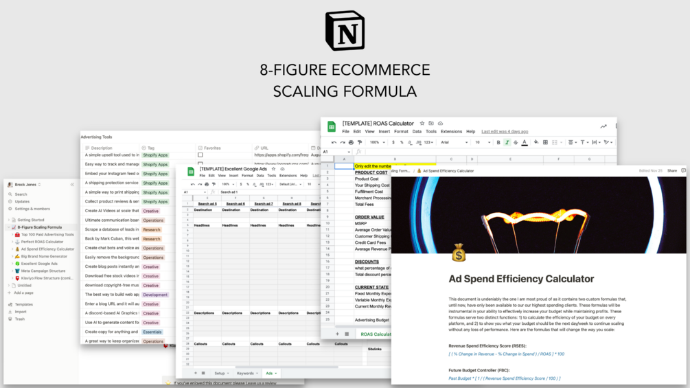Viewport: 690px width, 388px height.
Task: Click Development tag in Advertising Tools table
Action: pos(155,295)
